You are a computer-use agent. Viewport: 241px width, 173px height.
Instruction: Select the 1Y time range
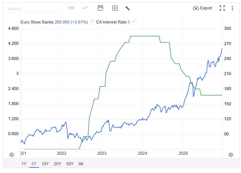24,164
